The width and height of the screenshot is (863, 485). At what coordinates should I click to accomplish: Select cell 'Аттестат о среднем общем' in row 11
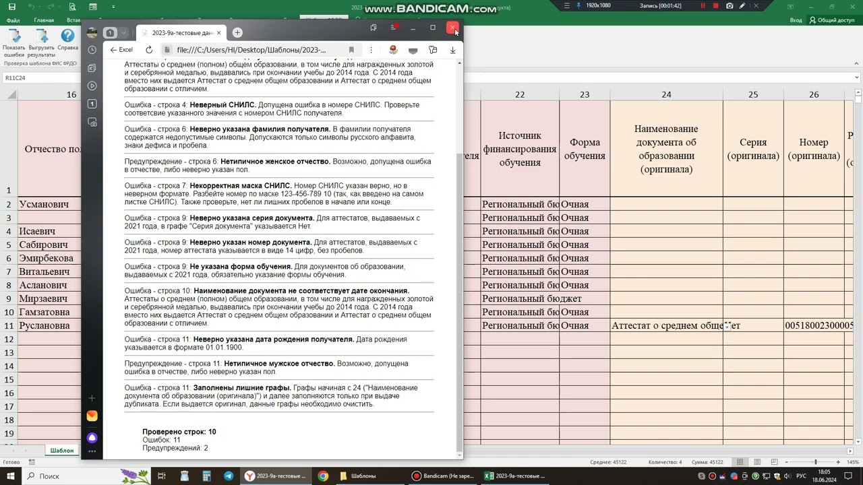tap(666, 325)
